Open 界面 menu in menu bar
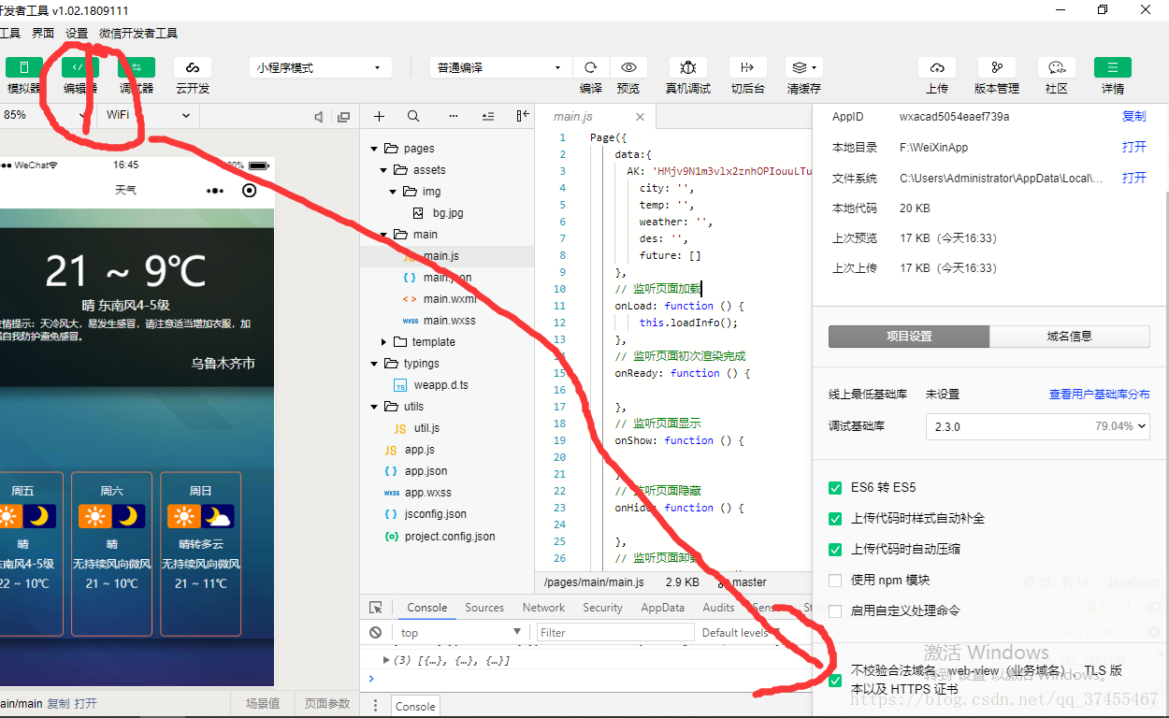The width and height of the screenshot is (1169, 718). [43, 33]
